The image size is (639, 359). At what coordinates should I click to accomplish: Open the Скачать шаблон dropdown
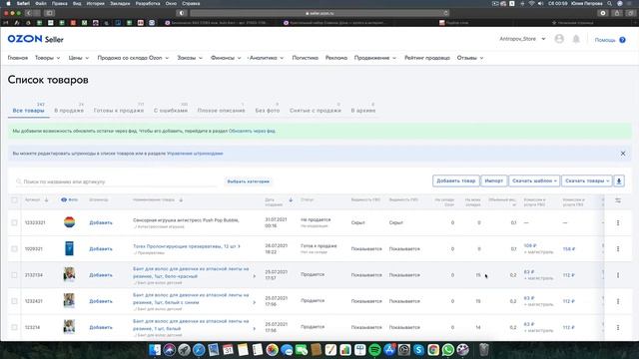534,180
